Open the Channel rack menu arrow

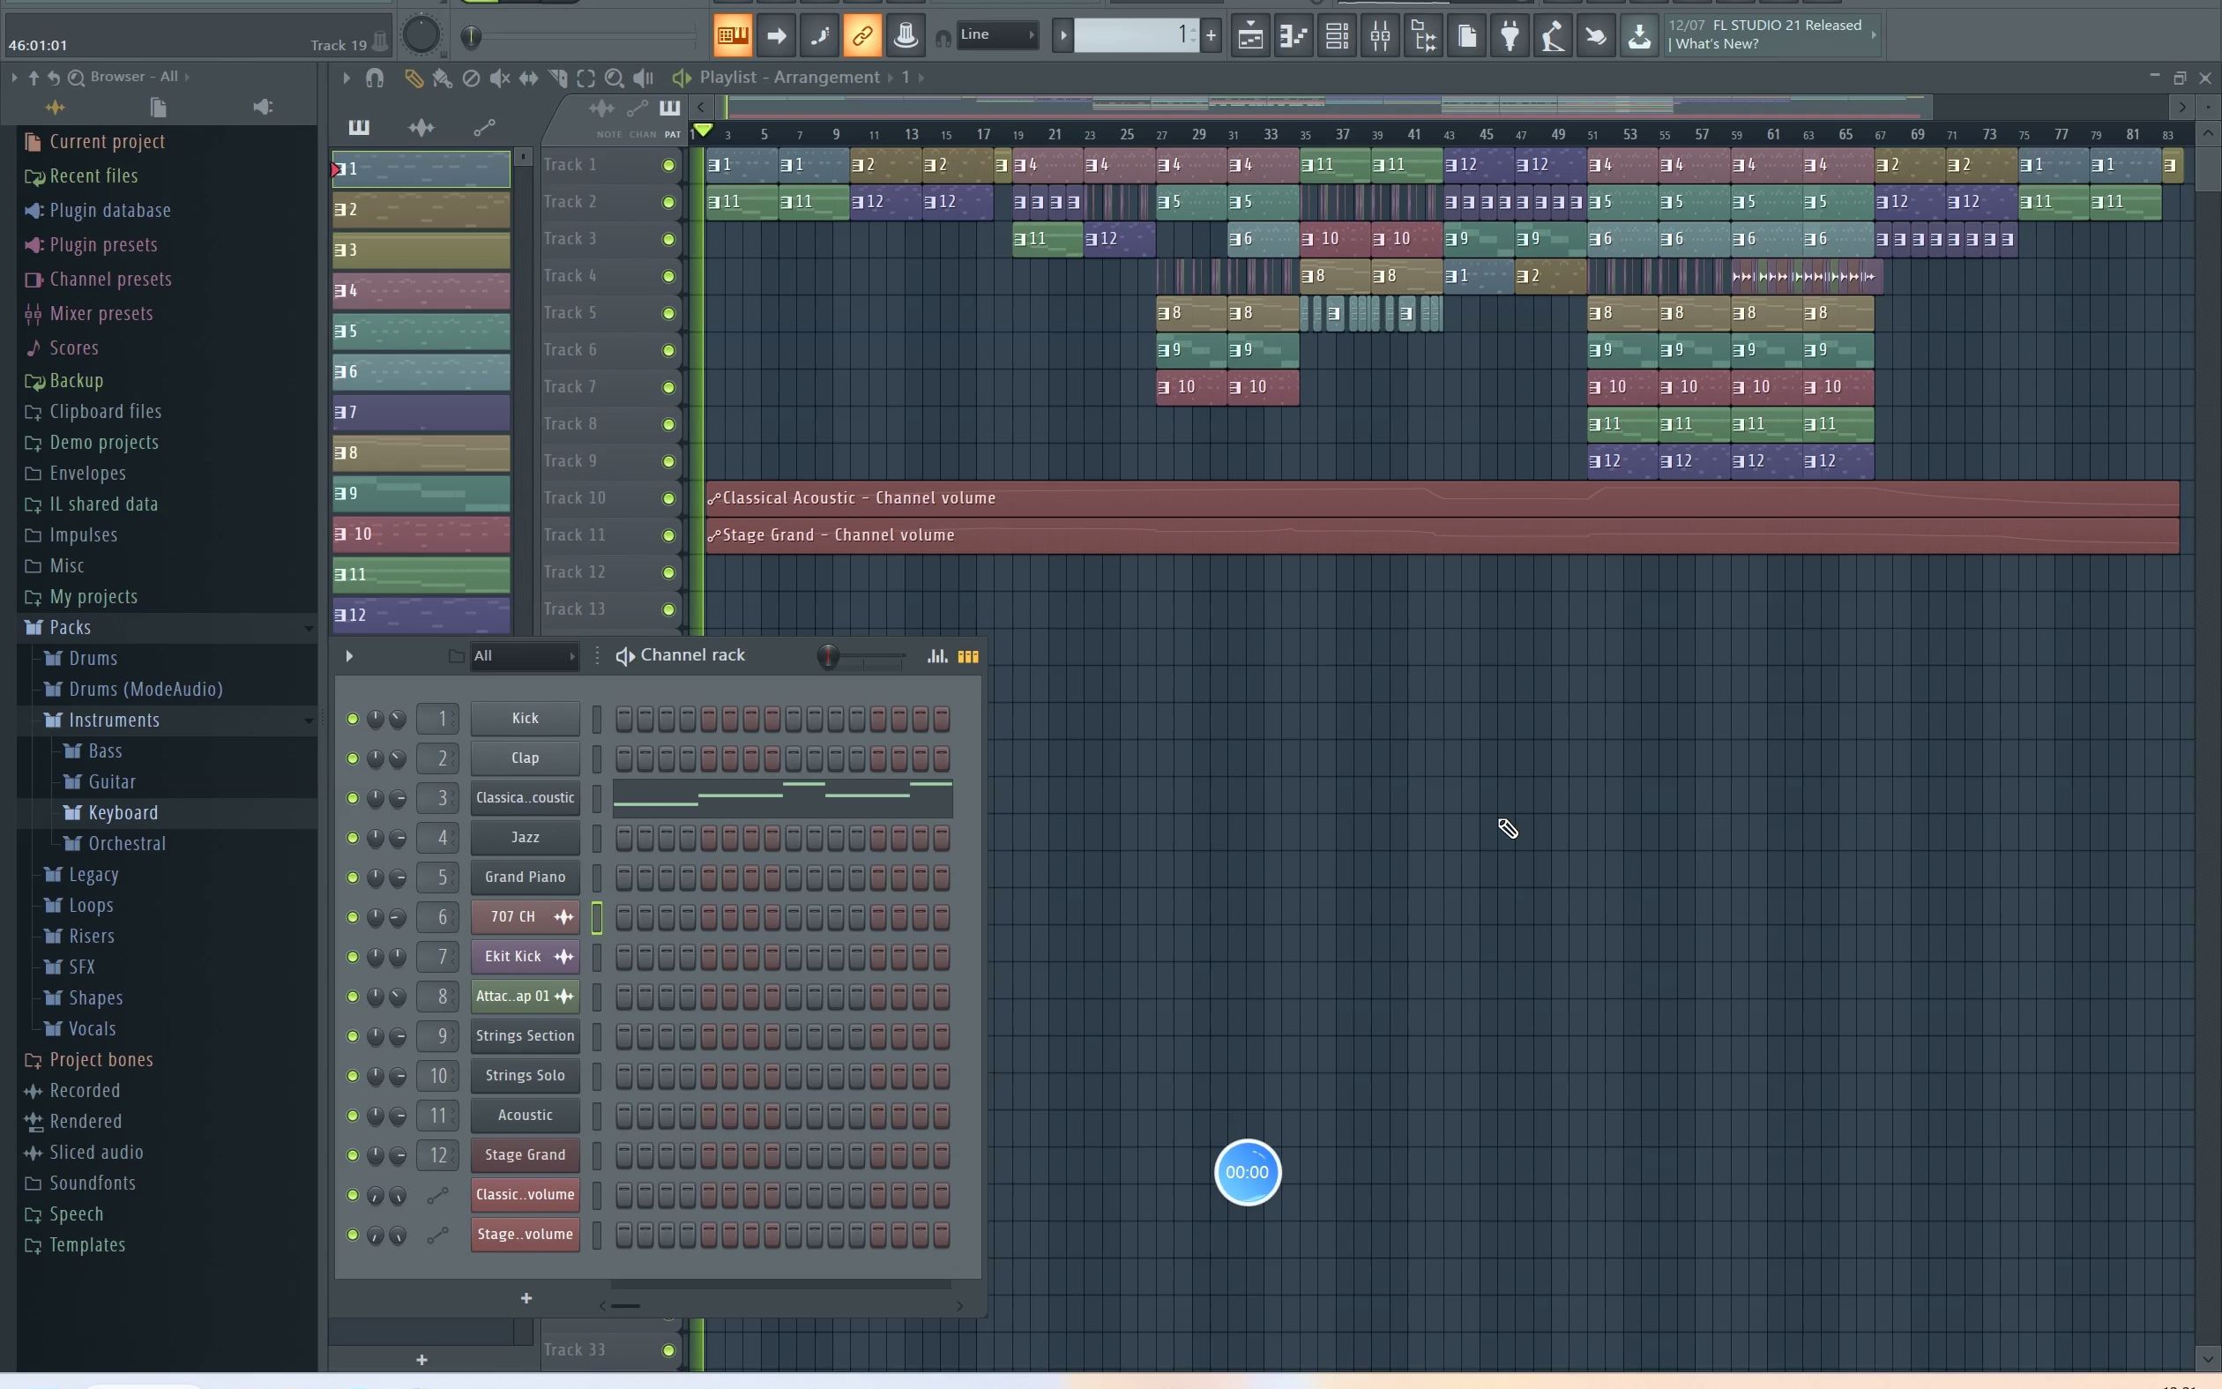point(349,656)
